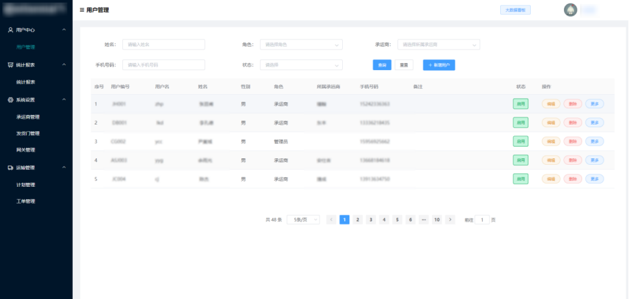
Task: Click the 用户中心 person icon
Action: point(10,30)
